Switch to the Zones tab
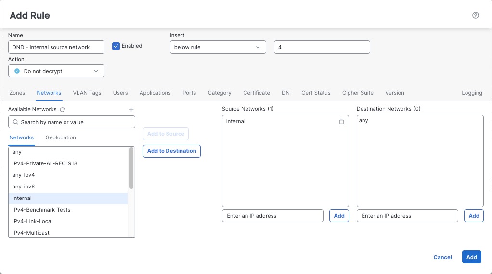This screenshot has width=492, height=274. pos(17,93)
